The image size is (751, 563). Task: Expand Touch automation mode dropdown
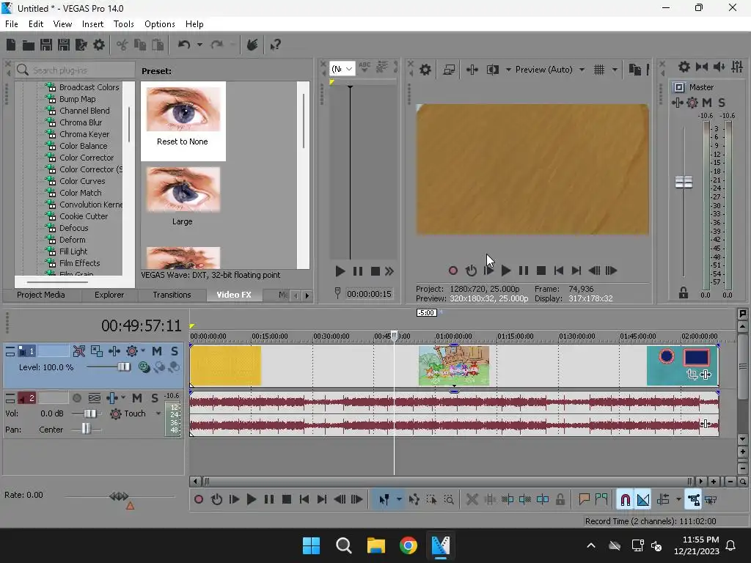point(158,413)
